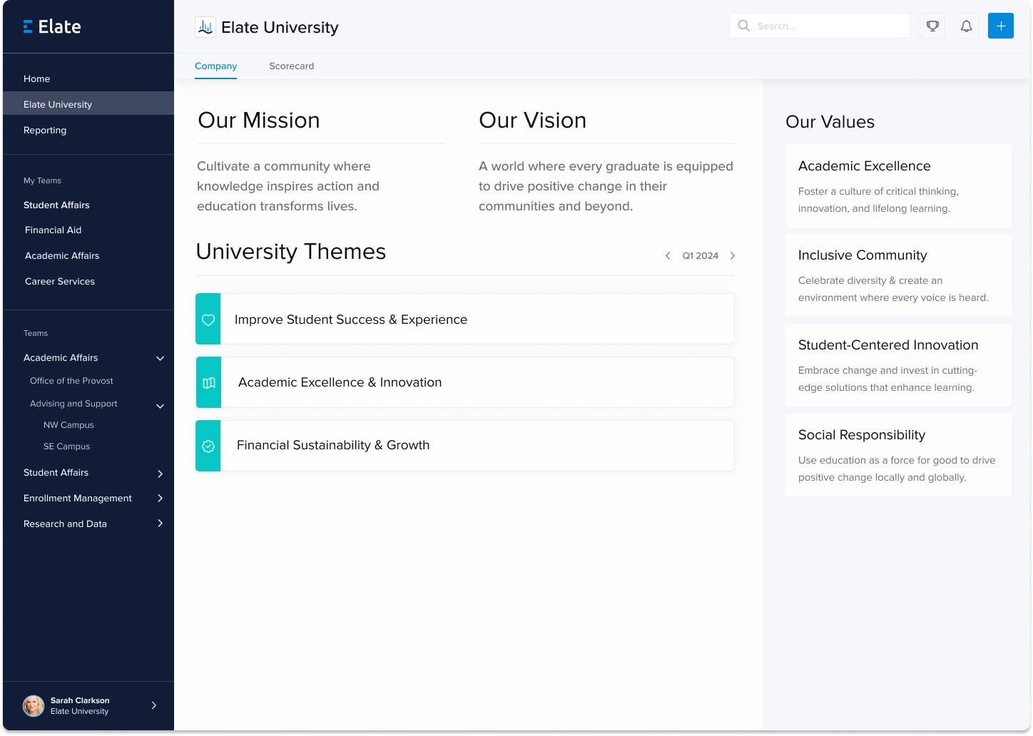Go to next quarter after Q1 2024
Image resolution: width=1033 pixels, height=736 pixels.
733,255
